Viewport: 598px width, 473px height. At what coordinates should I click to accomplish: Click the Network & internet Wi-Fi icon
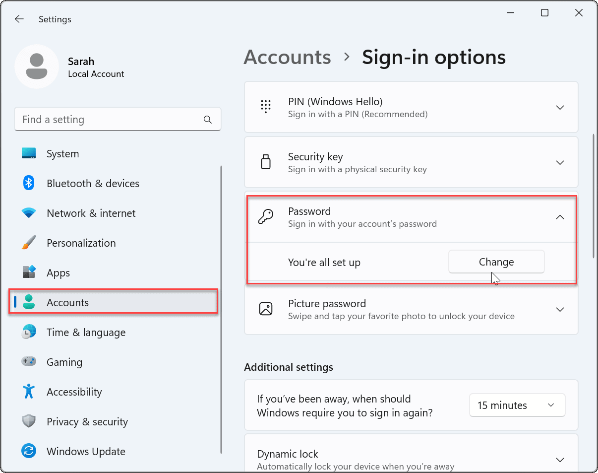[29, 213]
